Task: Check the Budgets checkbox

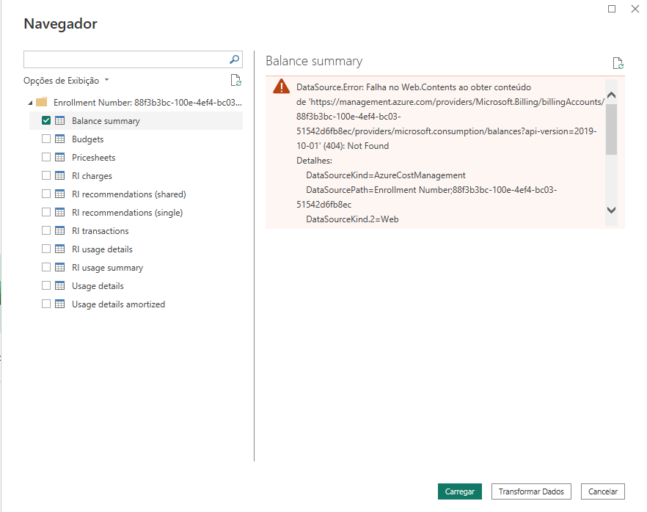Action: click(x=46, y=139)
